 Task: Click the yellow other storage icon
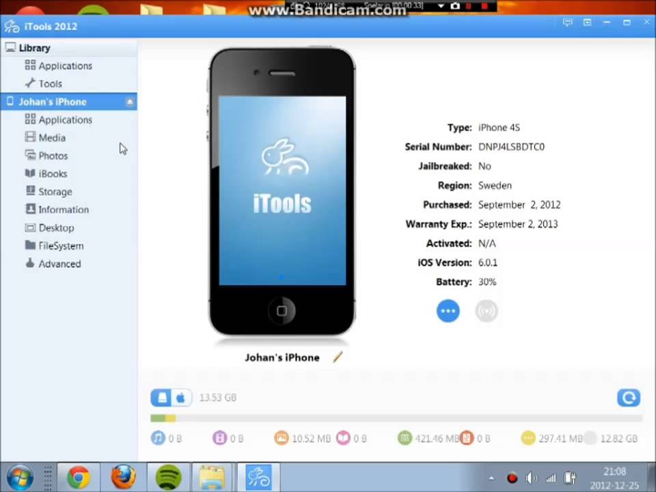(528, 438)
